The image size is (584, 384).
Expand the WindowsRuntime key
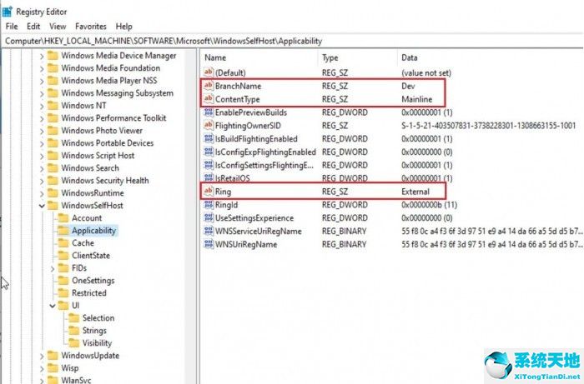pyautogui.click(x=42, y=193)
